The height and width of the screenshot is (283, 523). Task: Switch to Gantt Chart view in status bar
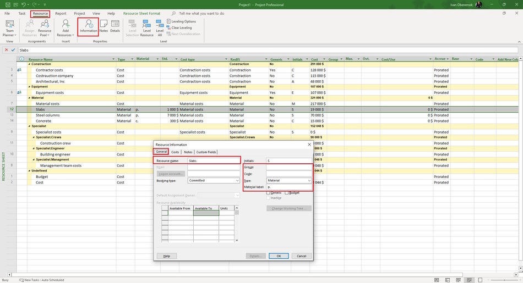[437, 280]
